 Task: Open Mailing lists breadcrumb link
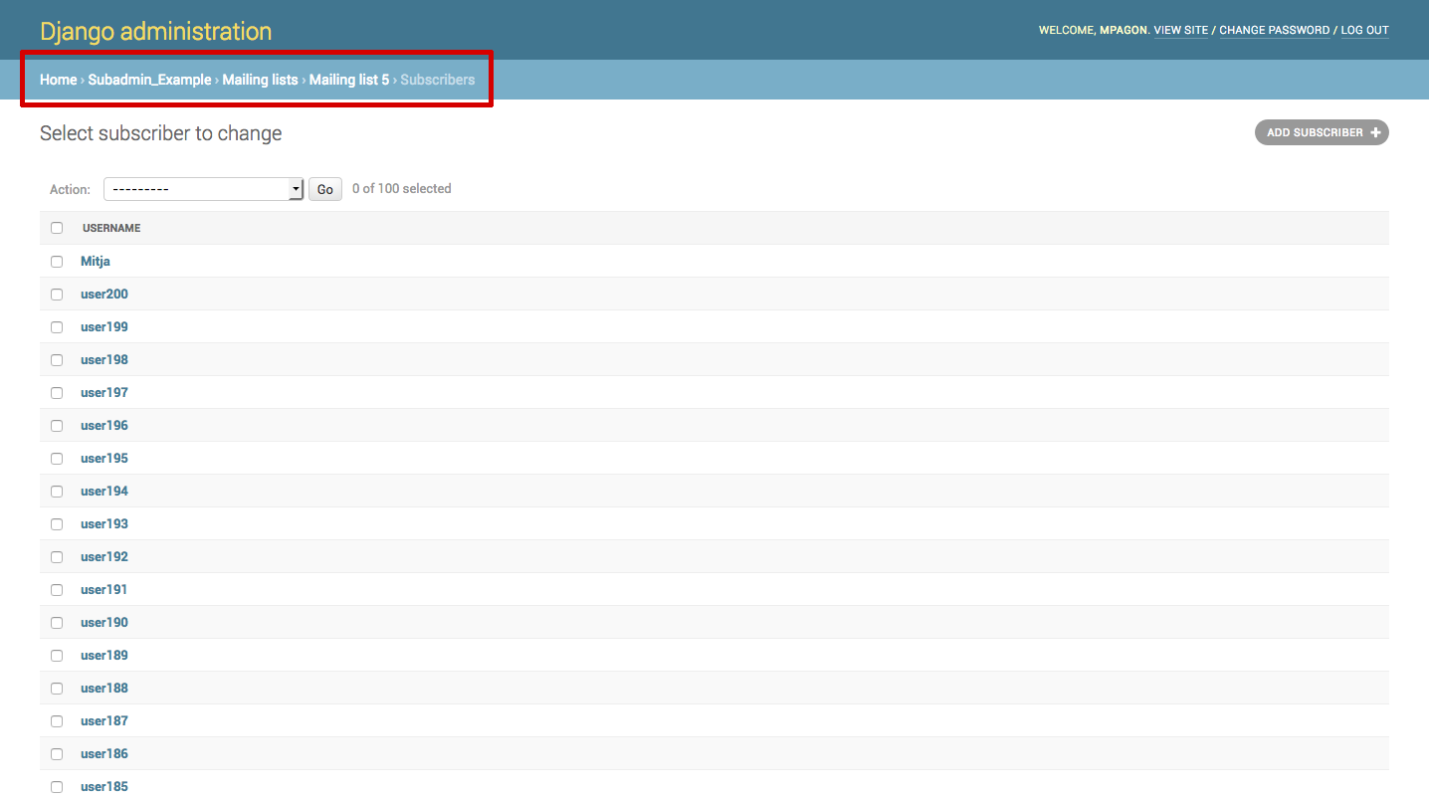point(260,80)
